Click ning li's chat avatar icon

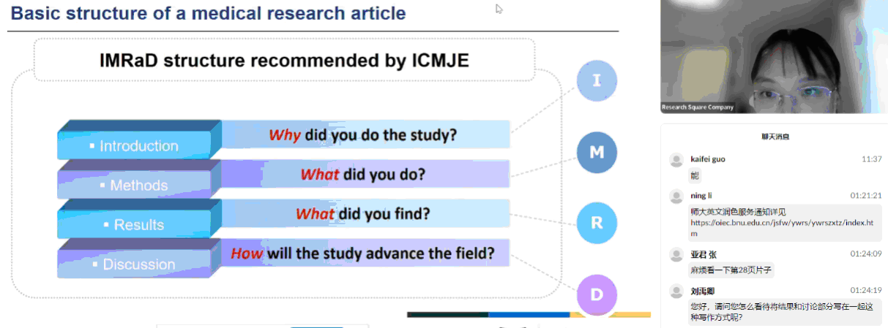click(x=676, y=197)
